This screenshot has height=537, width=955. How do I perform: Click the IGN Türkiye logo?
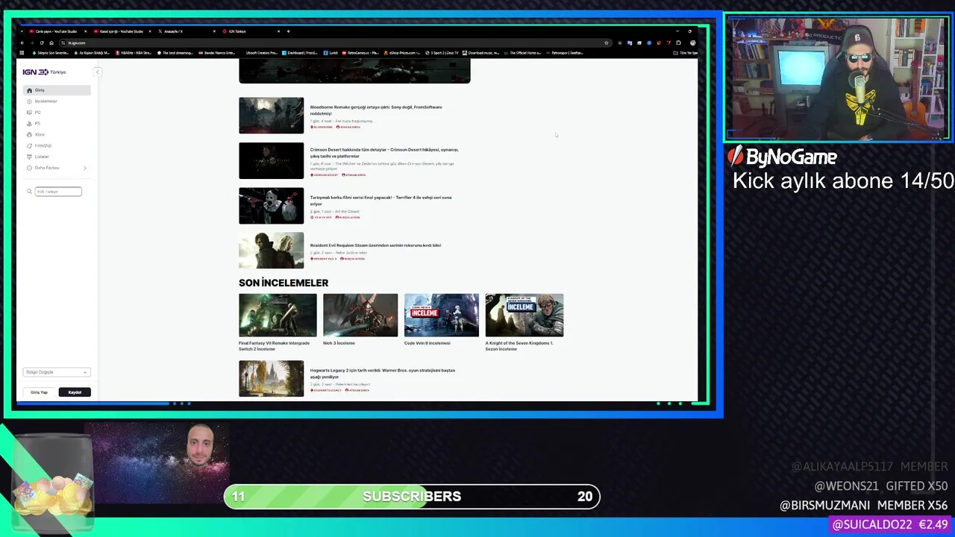coord(44,72)
